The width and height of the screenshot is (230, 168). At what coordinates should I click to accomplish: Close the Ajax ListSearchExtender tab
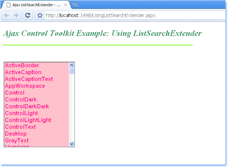[x=65, y=5]
